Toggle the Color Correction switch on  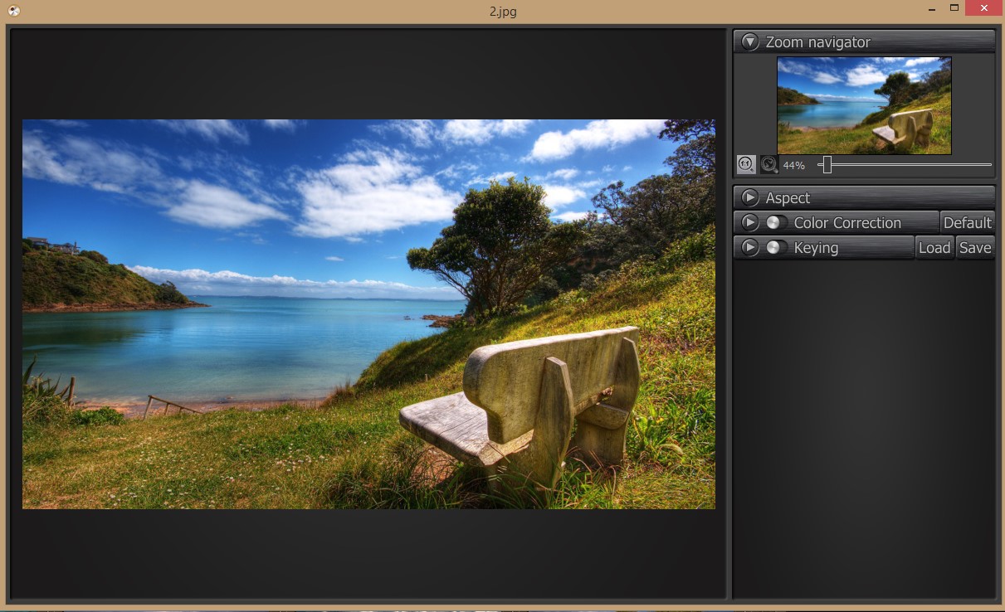(x=777, y=222)
